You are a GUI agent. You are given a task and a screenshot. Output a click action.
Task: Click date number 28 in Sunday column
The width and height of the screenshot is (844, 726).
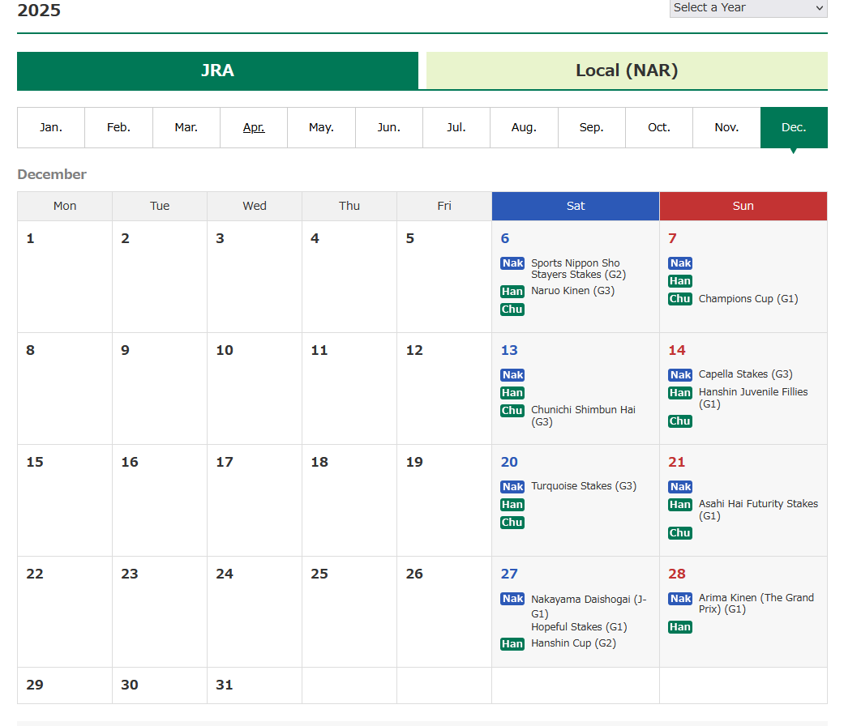coord(677,574)
